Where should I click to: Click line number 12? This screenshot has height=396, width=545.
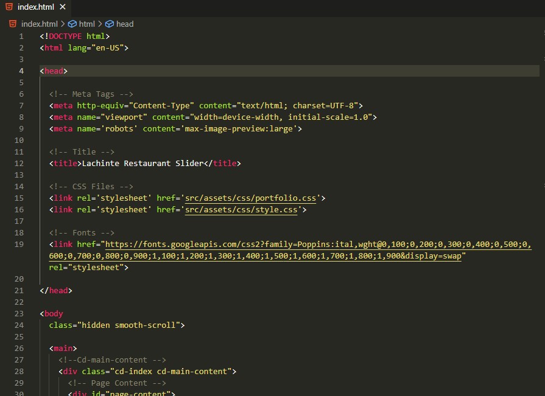19,164
